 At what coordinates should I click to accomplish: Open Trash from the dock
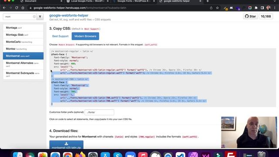tap(262, 154)
